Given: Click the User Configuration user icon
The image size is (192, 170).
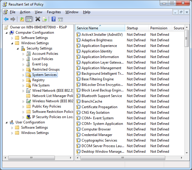Looking at the screenshot, I should (x=12, y=122).
